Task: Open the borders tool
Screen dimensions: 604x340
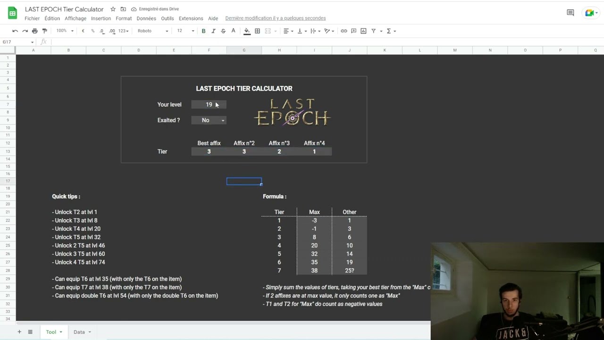Action: pos(257,31)
